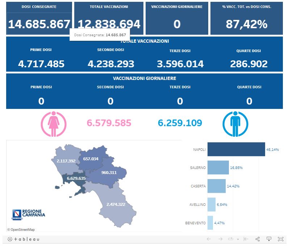Enter full screen mode
The height and width of the screenshot is (246, 297).
280,239
